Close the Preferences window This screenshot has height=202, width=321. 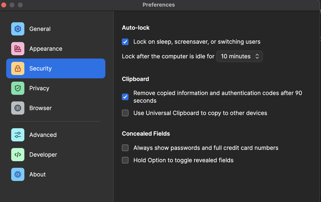pyautogui.click(x=4, y=5)
